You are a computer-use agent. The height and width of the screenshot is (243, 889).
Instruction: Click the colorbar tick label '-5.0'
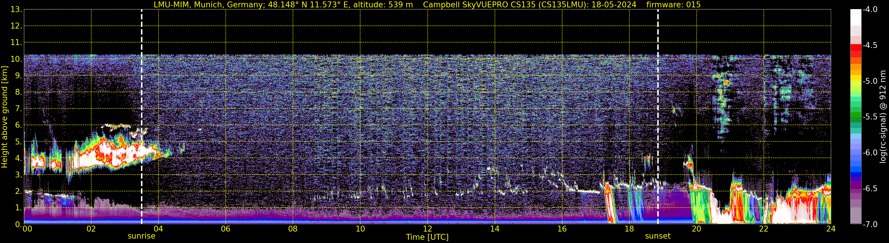870,81
